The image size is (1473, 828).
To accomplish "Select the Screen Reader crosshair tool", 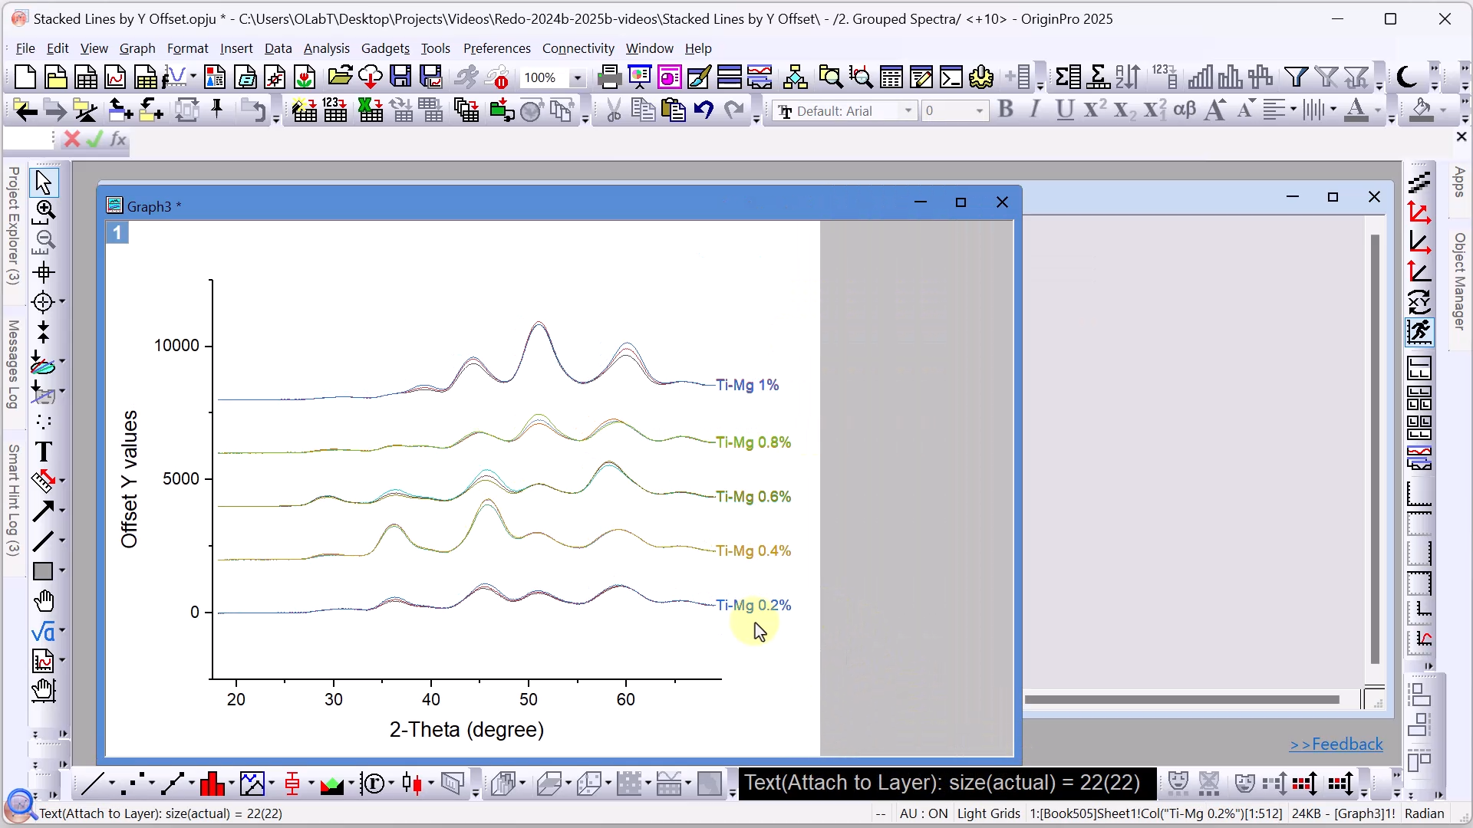I will coord(44,272).
